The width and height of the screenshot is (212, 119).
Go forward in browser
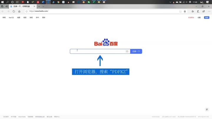tap(8, 11)
